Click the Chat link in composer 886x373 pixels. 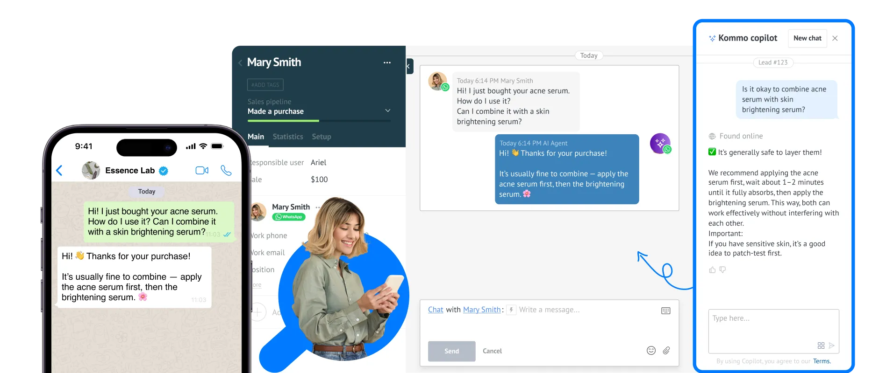coord(436,310)
